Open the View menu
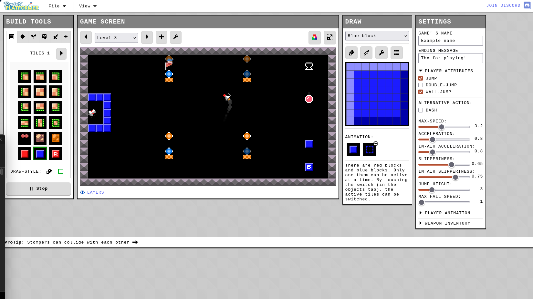 click(88, 6)
